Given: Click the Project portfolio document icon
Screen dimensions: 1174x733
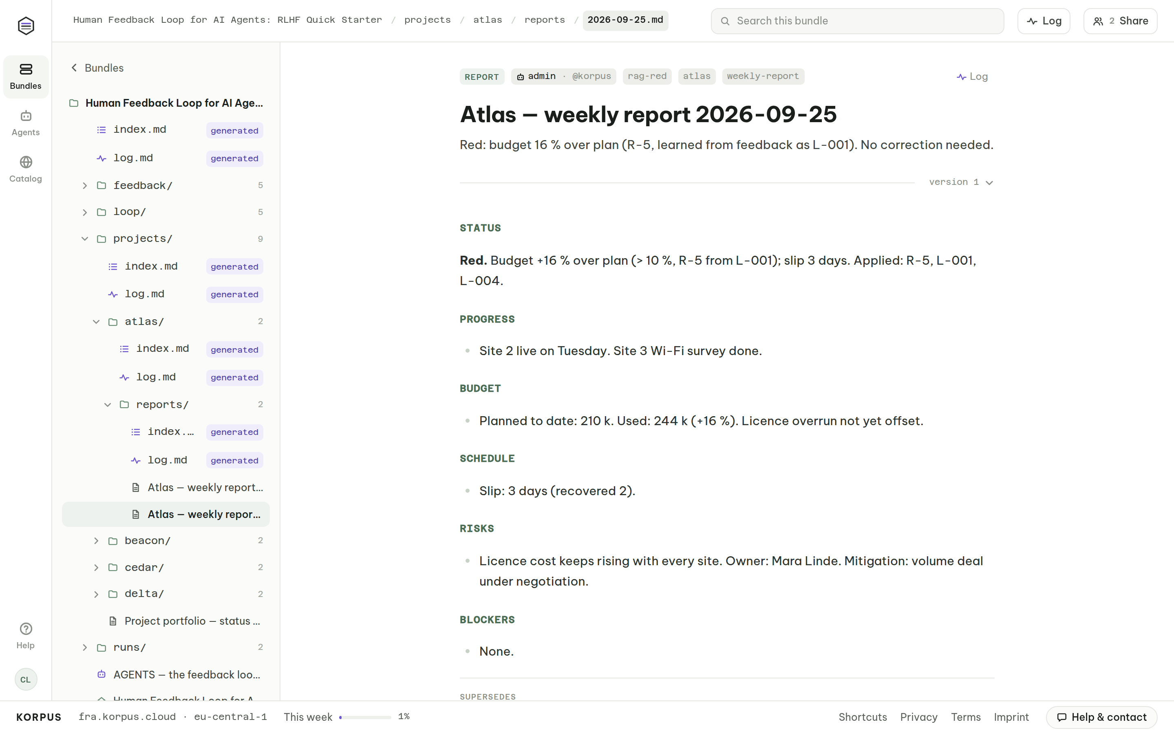Looking at the screenshot, I should point(113,621).
